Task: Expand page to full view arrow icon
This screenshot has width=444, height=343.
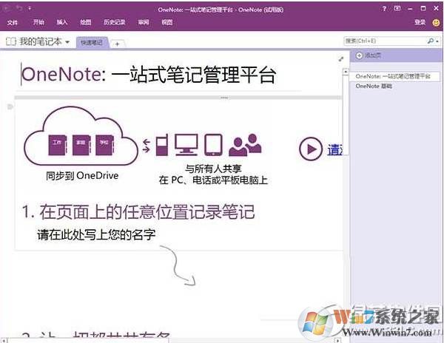Action: pyautogui.click(x=340, y=58)
